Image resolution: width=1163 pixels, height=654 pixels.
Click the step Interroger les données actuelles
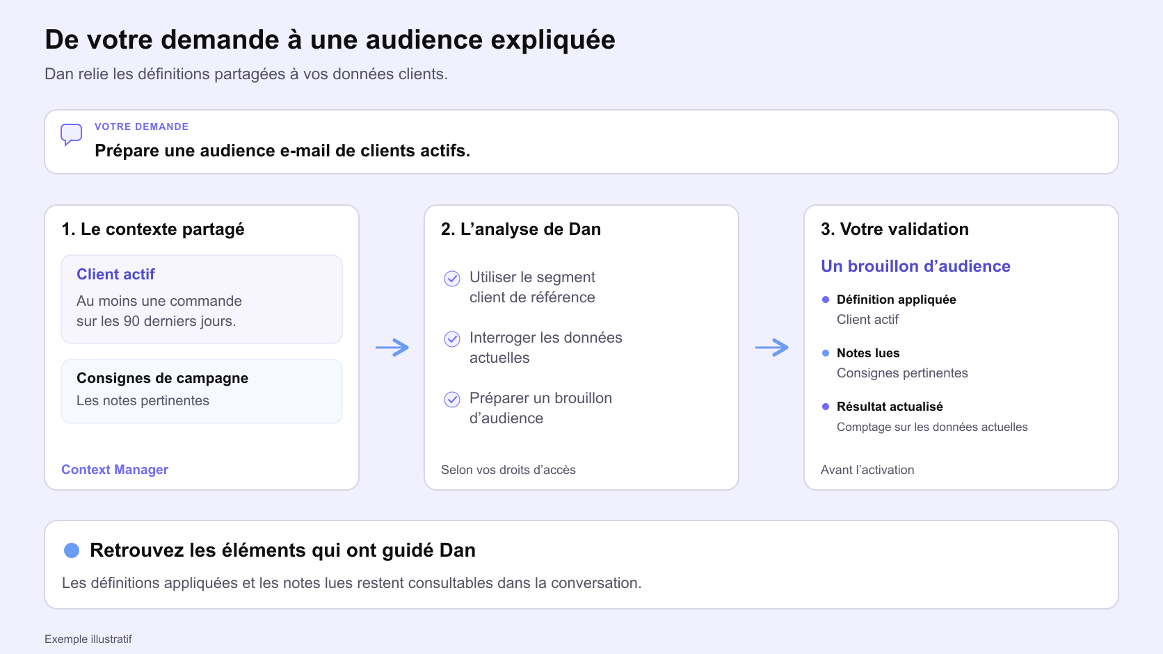point(546,348)
